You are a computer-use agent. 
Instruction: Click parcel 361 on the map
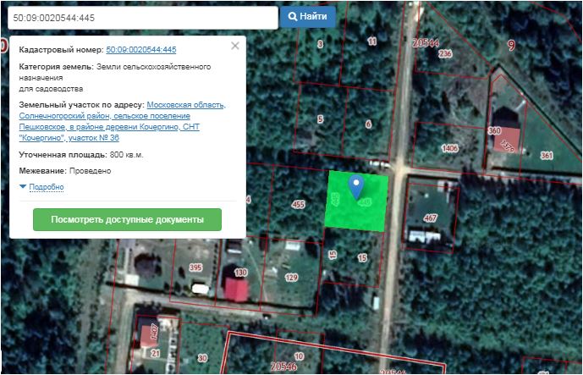click(x=546, y=155)
